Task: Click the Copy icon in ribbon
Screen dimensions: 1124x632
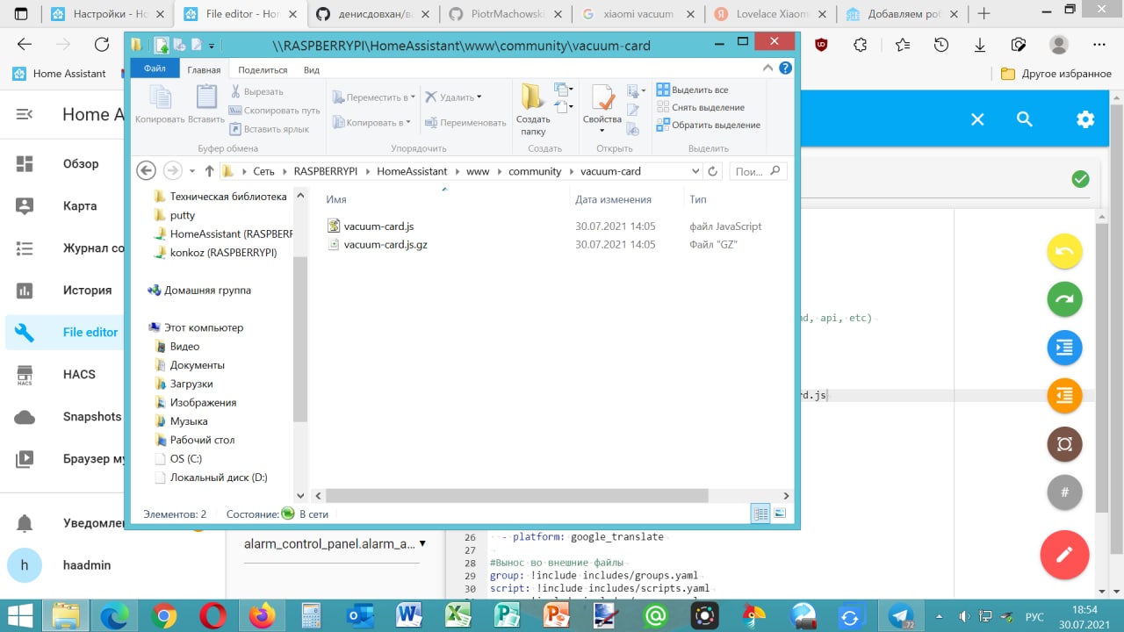Action: pos(160,98)
